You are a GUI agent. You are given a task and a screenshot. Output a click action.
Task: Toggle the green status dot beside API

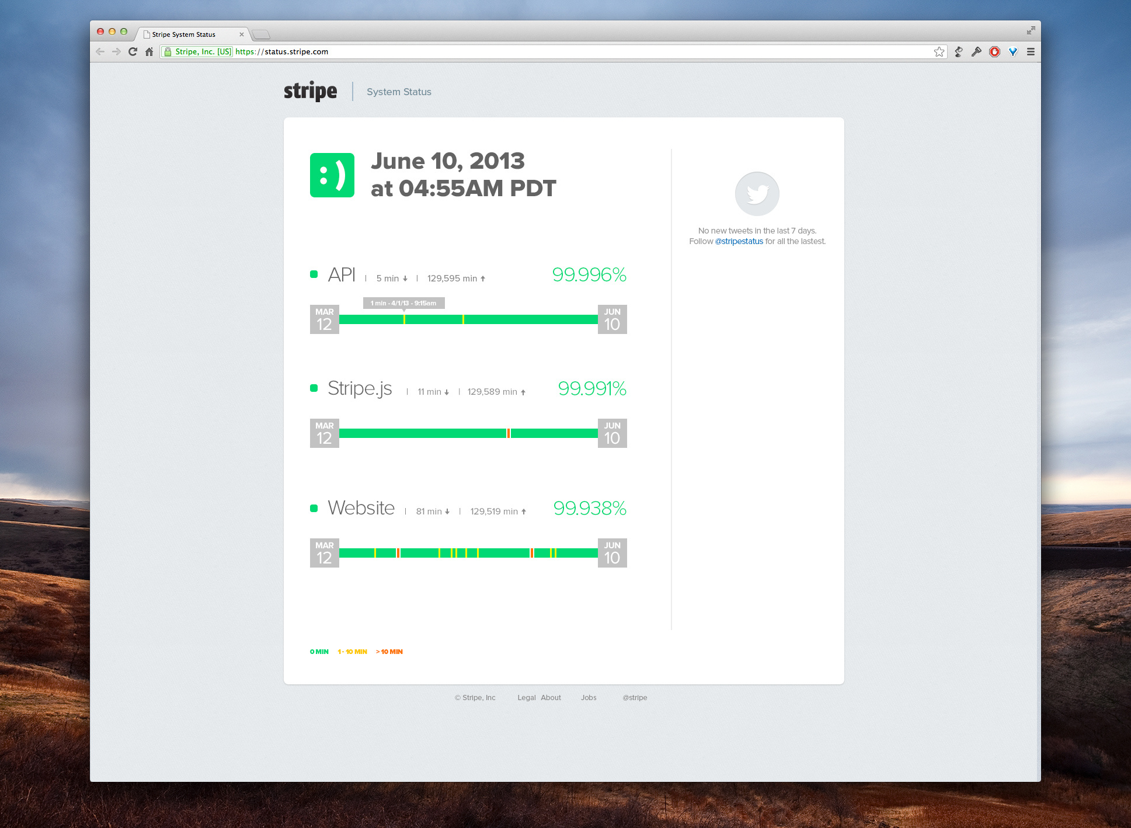point(313,273)
